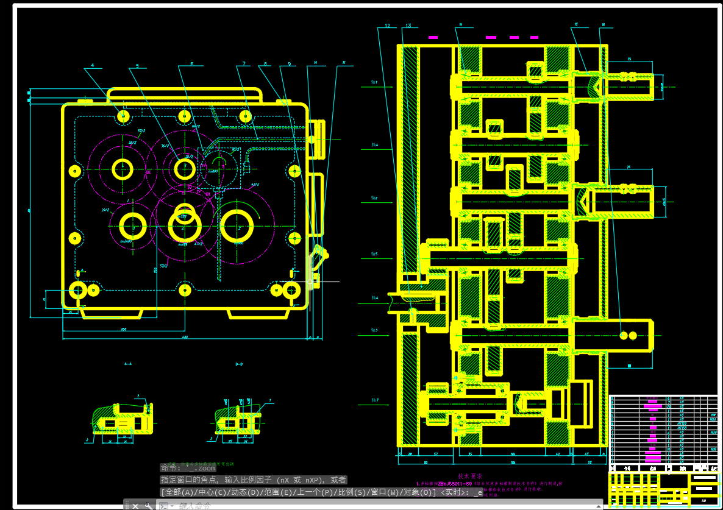Select the 轴6 shaft label

point(375,297)
